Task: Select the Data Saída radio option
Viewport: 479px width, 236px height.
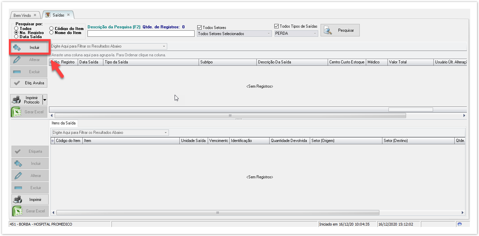Action: [16, 36]
